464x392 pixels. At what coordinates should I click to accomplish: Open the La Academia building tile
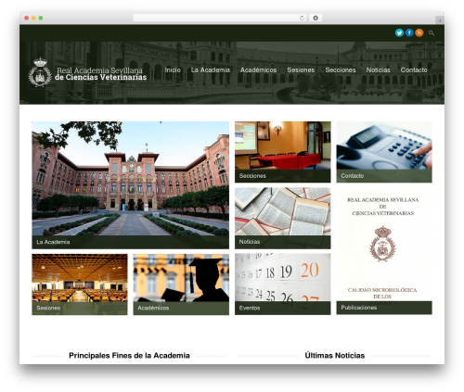tap(130, 185)
